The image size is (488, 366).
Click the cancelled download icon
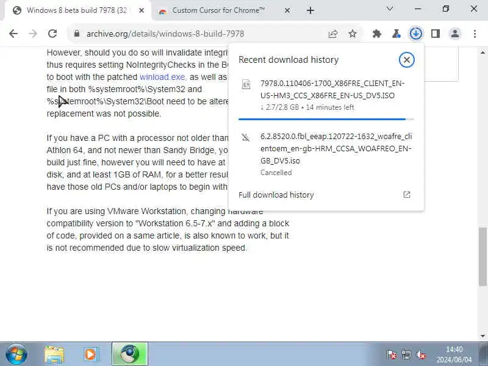(246, 137)
